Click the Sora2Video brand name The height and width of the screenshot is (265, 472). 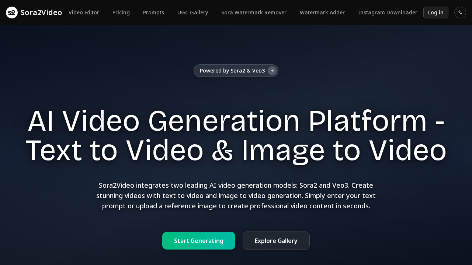41,13
